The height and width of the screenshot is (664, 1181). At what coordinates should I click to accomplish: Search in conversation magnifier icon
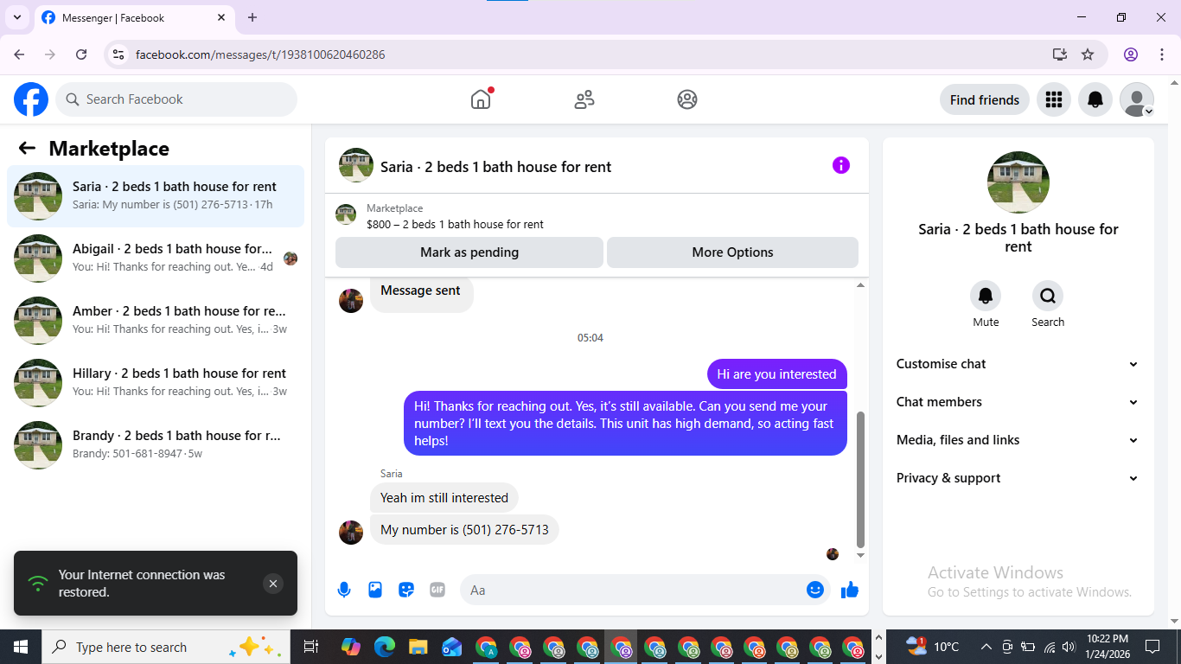[x=1048, y=296]
